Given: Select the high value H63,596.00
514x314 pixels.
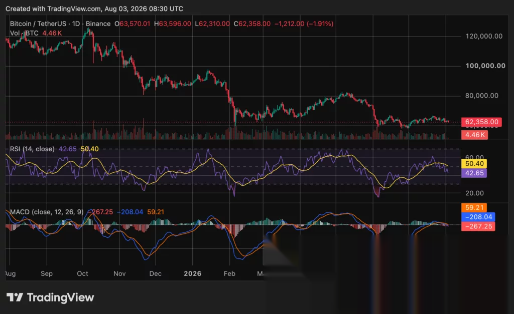Looking at the screenshot, I should click(173, 24).
